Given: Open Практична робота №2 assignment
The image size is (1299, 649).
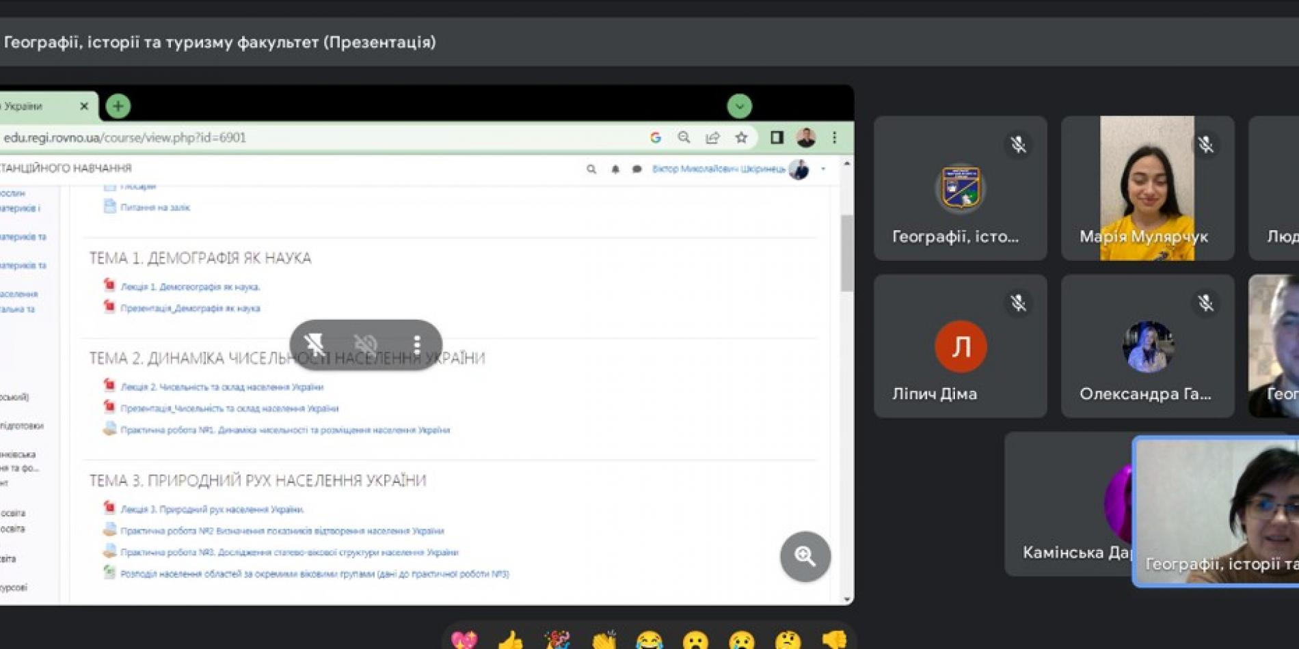Looking at the screenshot, I should click(x=282, y=531).
